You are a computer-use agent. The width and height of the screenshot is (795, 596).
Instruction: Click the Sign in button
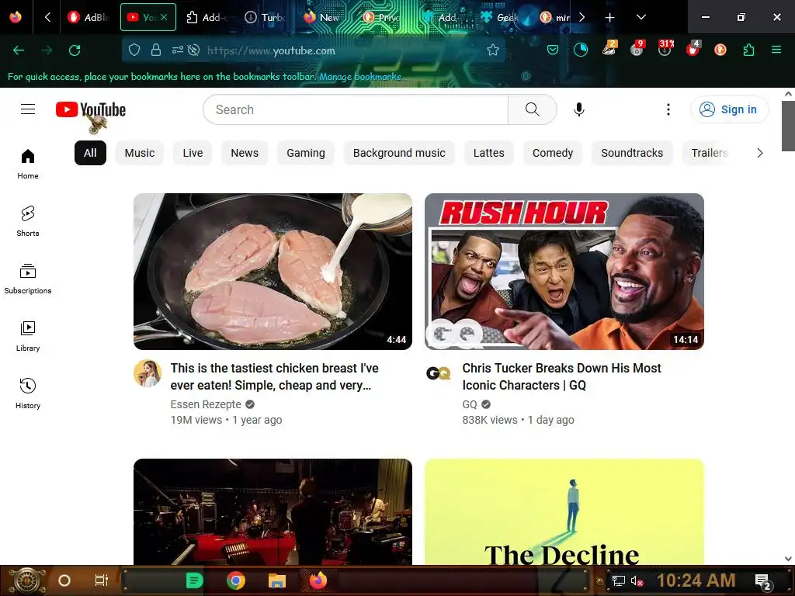(x=729, y=109)
